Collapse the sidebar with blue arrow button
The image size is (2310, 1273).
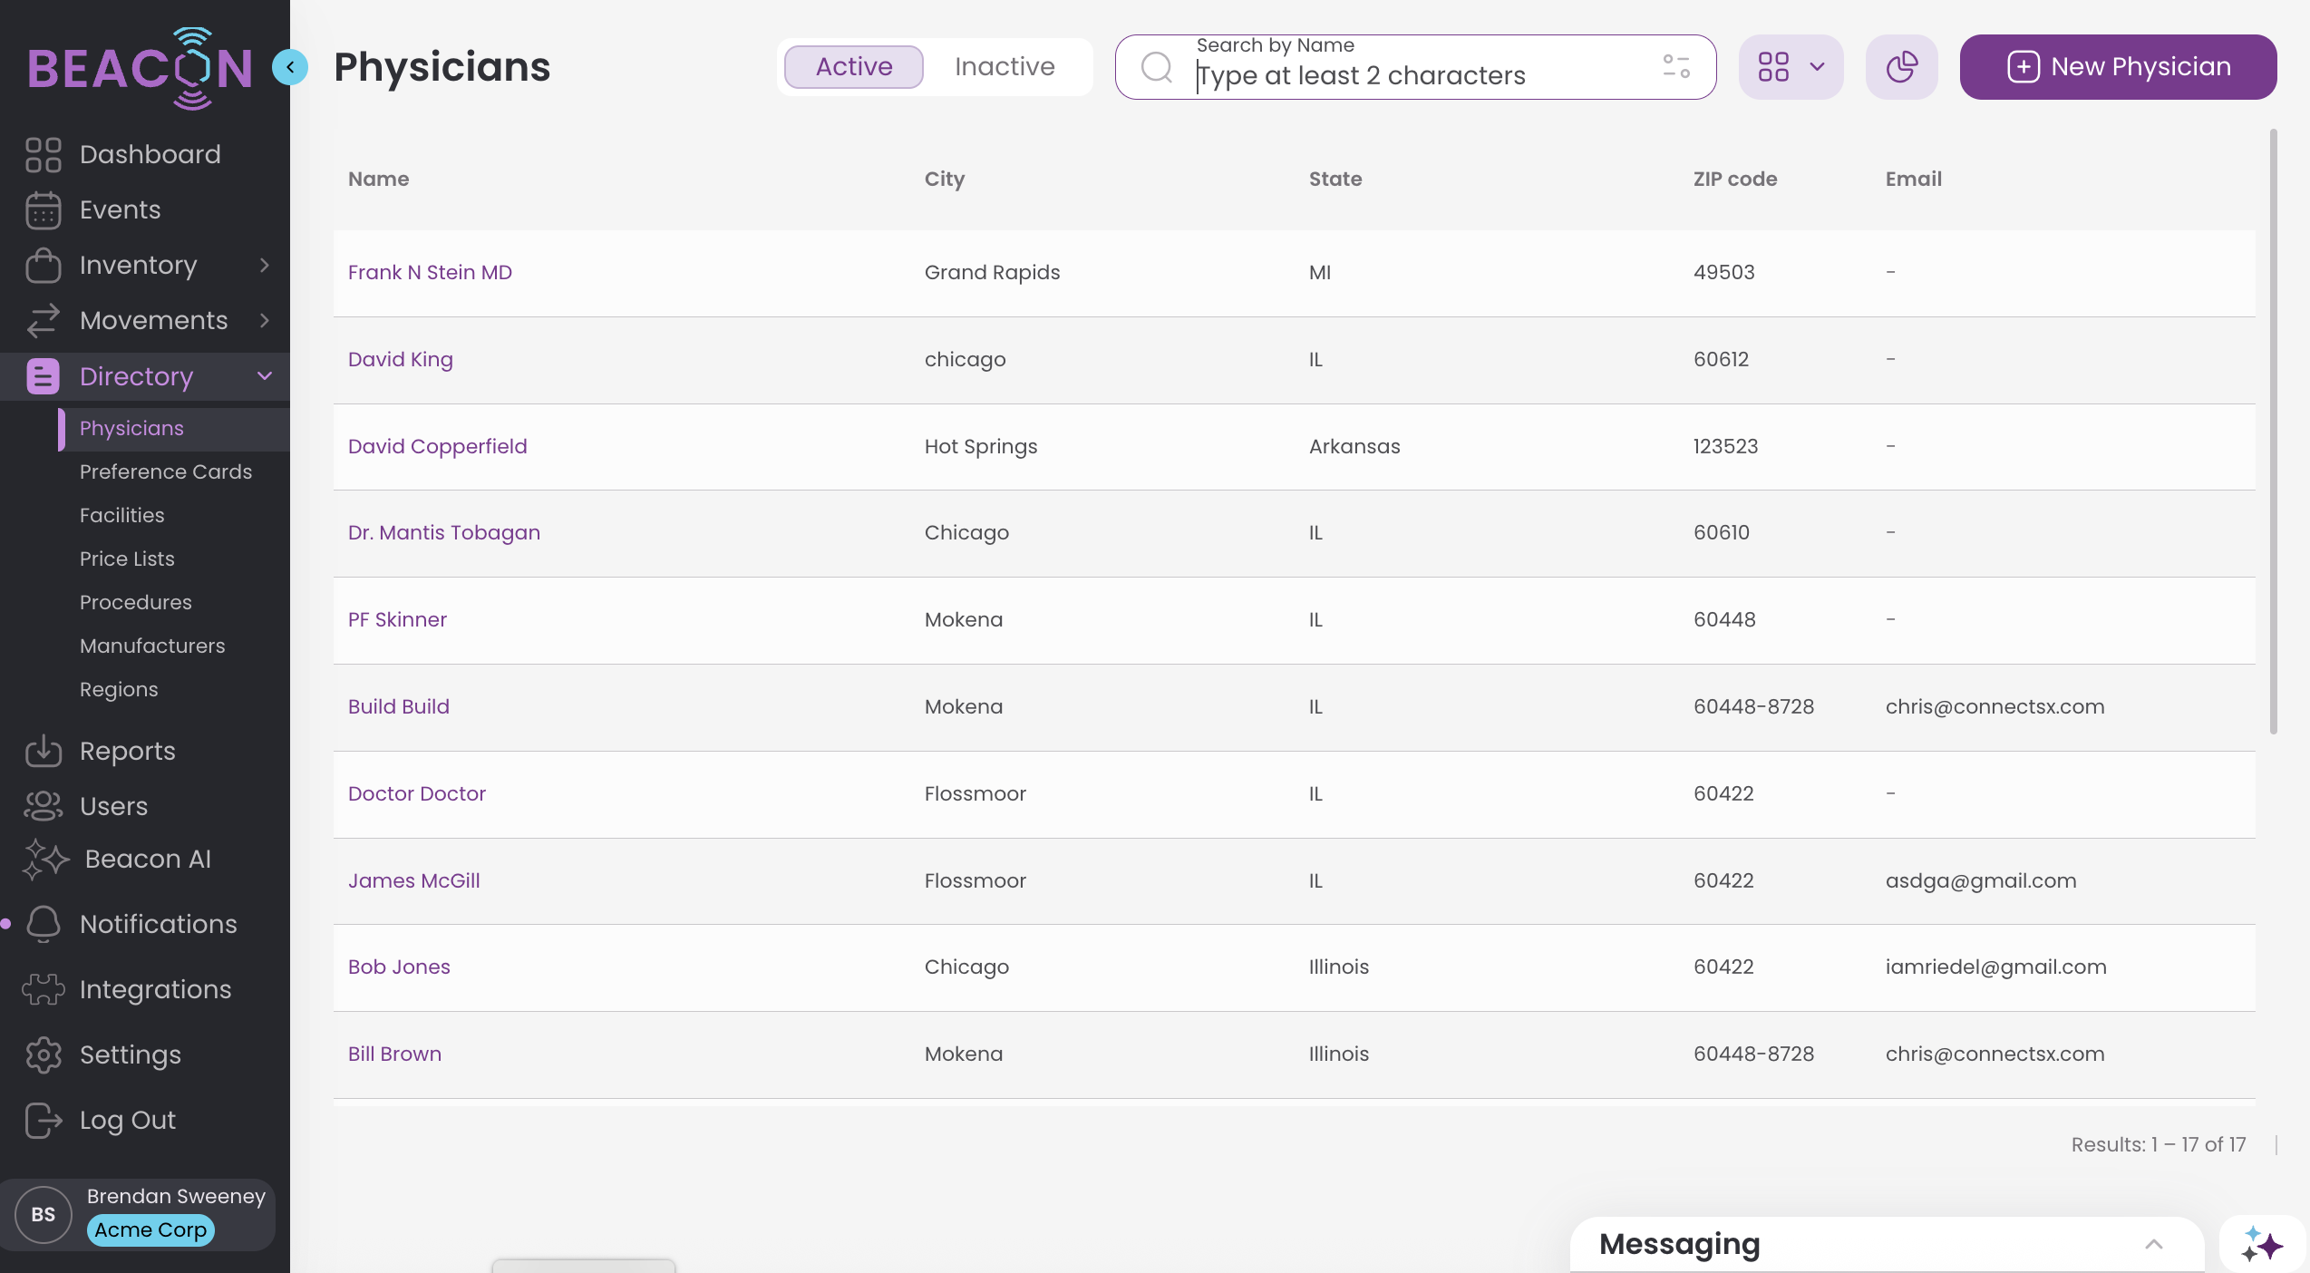pyautogui.click(x=290, y=67)
